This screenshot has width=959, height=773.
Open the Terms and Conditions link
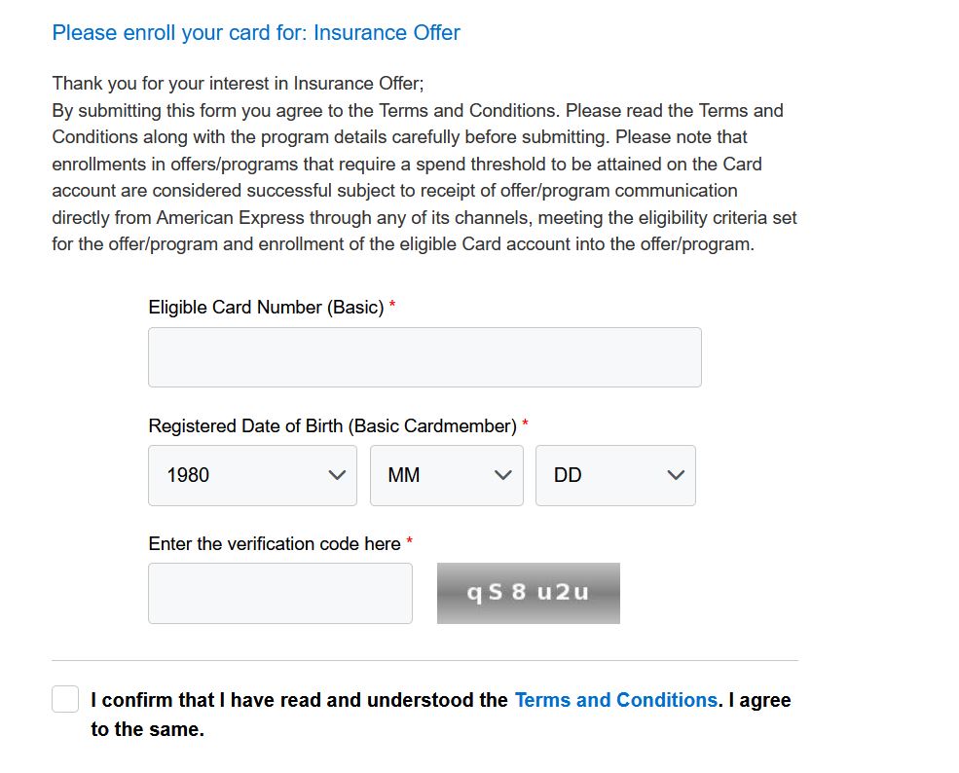coord(615,700)
